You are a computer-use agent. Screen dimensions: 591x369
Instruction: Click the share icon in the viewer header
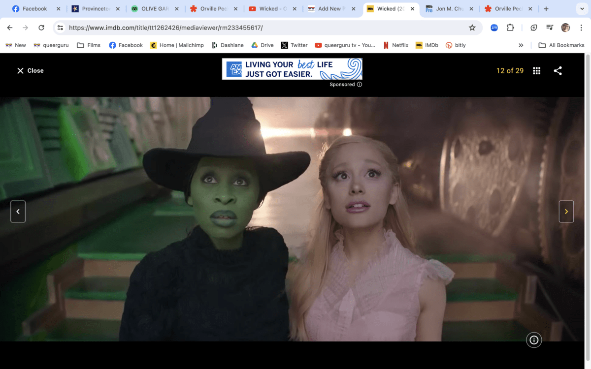pos(558,71)
